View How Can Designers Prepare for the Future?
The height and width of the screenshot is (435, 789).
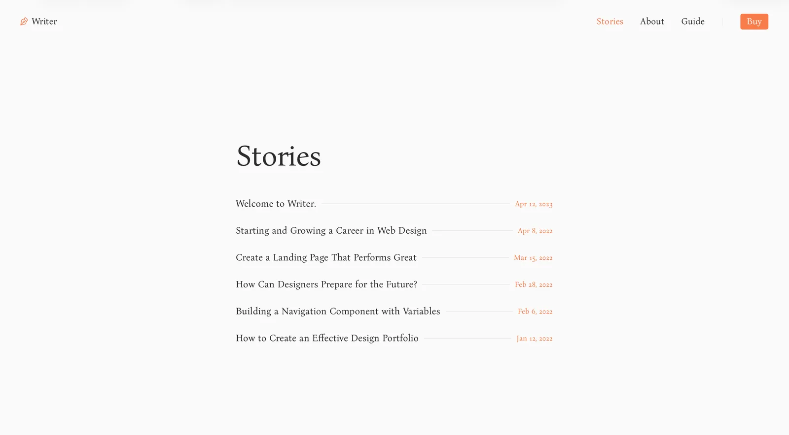click(x=326, y=284)
